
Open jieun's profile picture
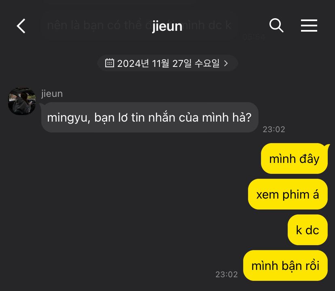click(x=22, y=101)
